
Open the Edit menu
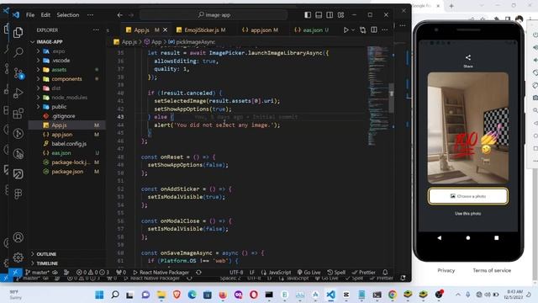click(x=45, y=15)
